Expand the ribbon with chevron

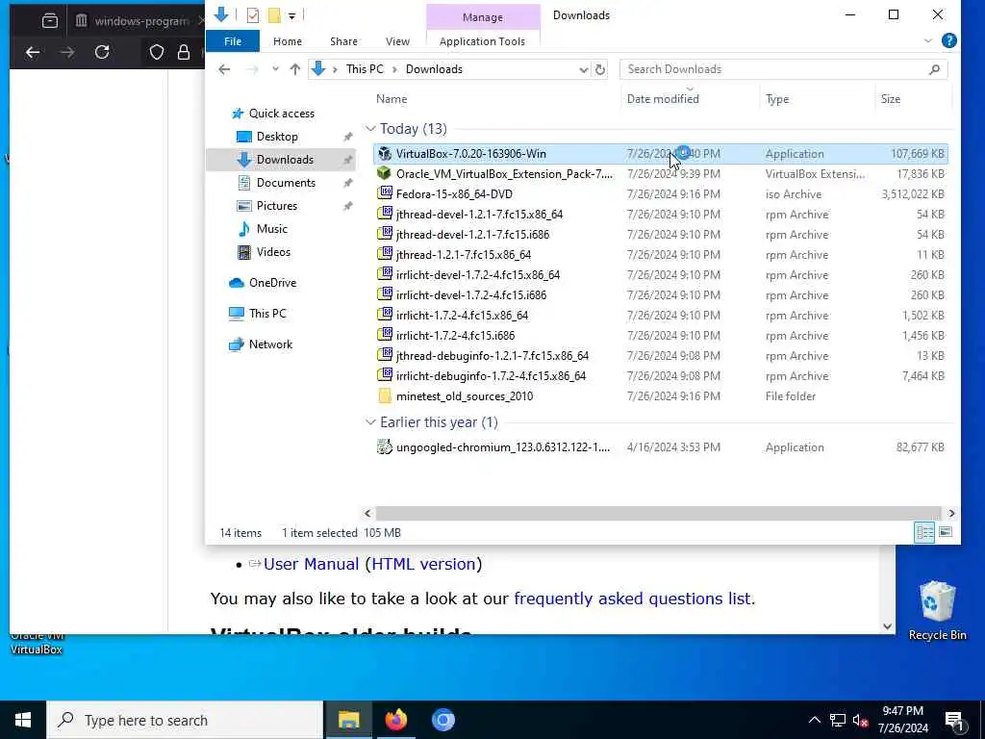pos(928,40)
